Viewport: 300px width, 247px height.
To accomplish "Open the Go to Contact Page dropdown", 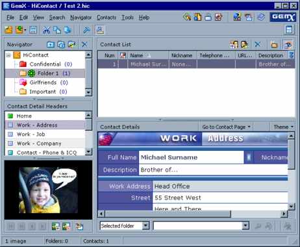I will point(226,127).
